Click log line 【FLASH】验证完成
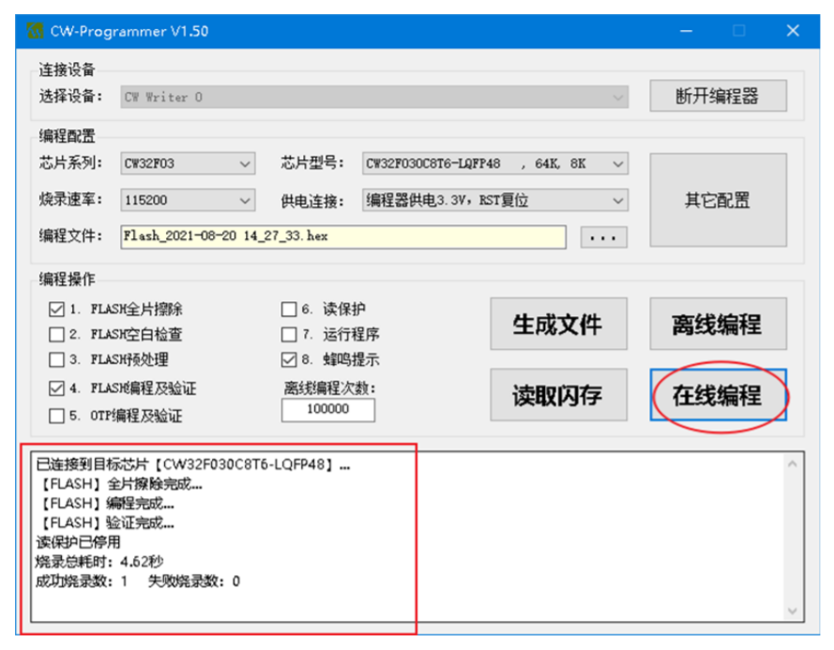Image resolution: width=834 pixels, height=650 pixels. [106, 523]
